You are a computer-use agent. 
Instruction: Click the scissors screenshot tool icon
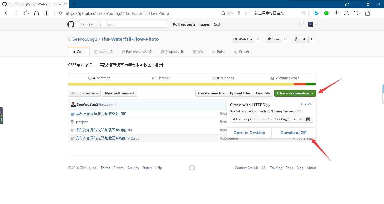[346, 13]
